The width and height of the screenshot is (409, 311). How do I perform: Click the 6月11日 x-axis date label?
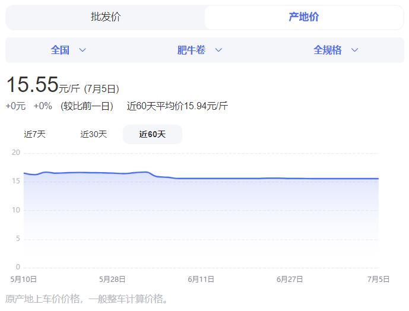pos(201,279)
